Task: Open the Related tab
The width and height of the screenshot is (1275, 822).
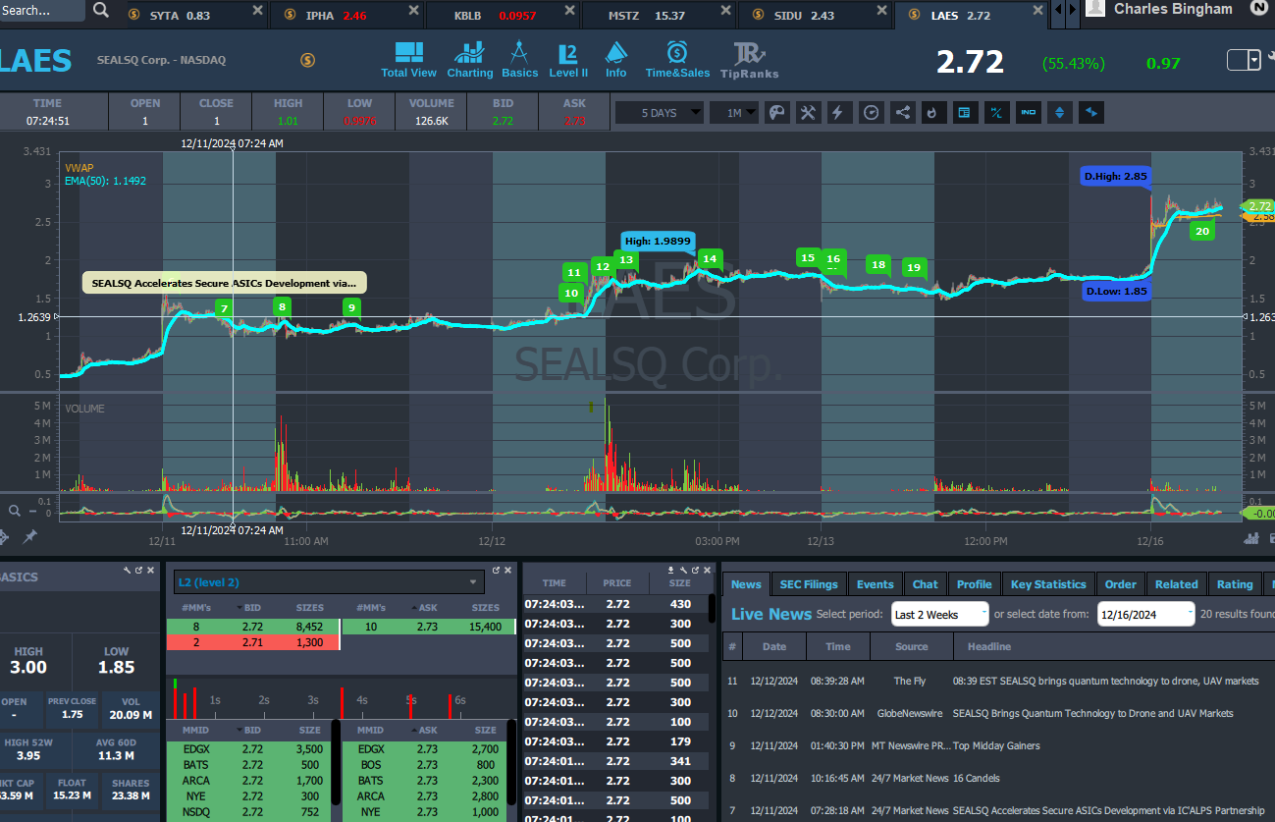Action: click(x=1176, y=584)
